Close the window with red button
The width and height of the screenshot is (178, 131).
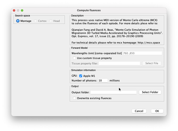click(x=14, y=10)
